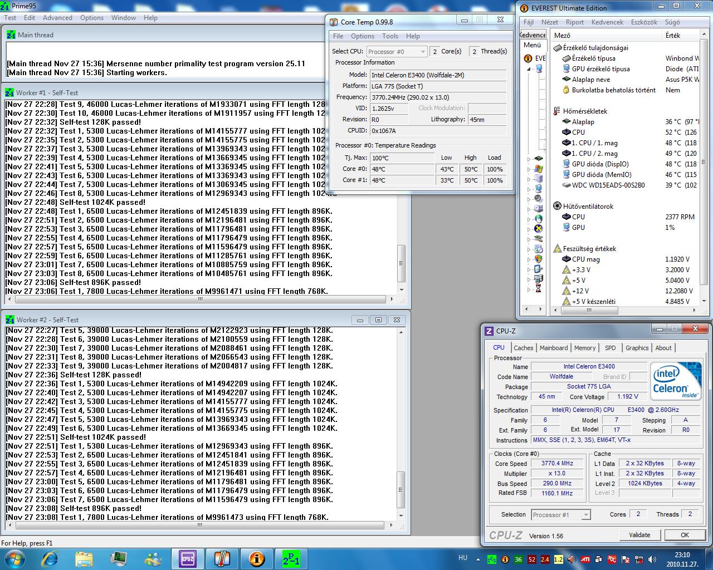Click the Worker #2 Self-Test window icon
This screenshot has width=713, height=570.
click(x=10, y=320)
